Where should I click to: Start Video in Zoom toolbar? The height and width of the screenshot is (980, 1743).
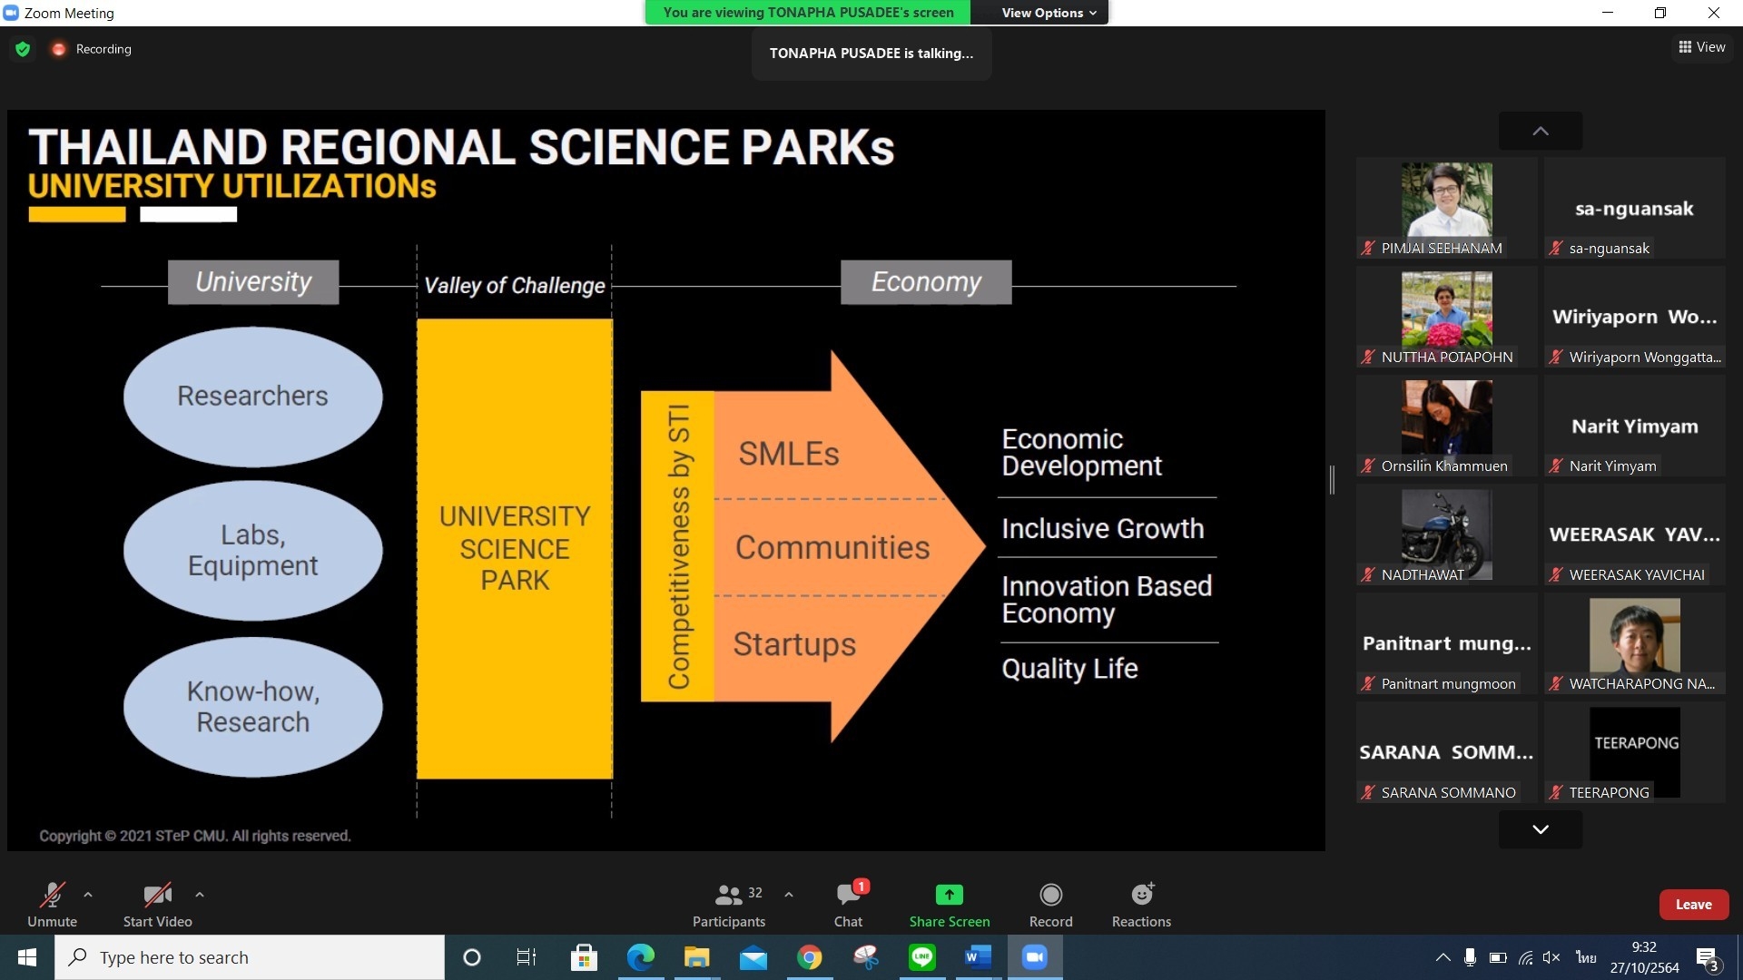(157, 905)
